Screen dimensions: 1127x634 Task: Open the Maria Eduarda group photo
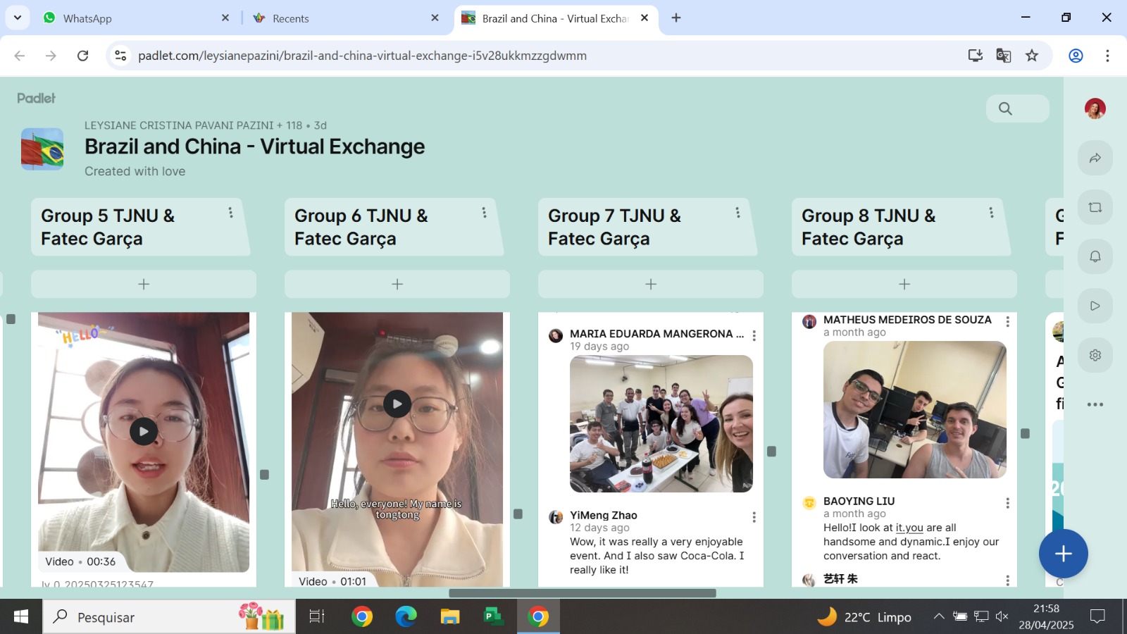click(661, 423)
